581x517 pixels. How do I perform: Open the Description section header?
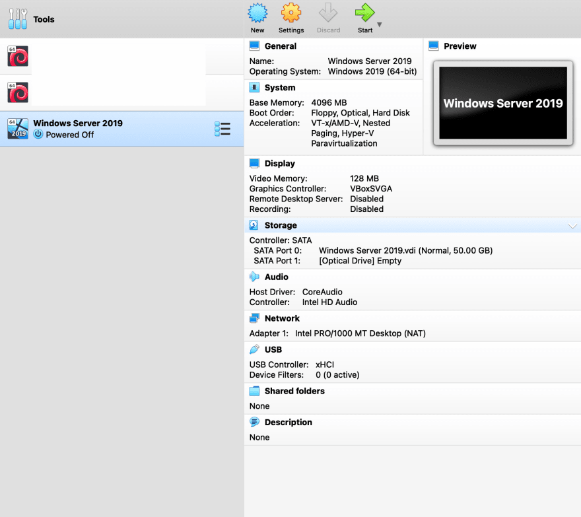pos(289,422)
